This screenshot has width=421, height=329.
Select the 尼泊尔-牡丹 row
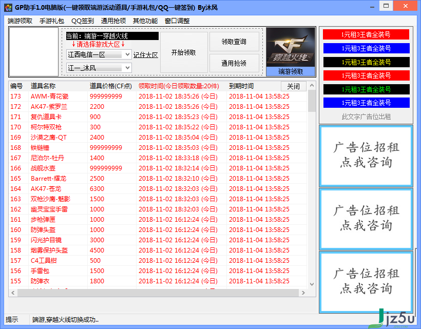point(158,158)
